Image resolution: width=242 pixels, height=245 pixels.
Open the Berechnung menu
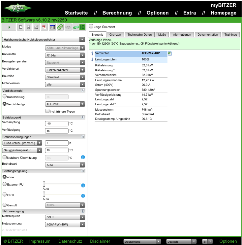click(x=117, y=13)
